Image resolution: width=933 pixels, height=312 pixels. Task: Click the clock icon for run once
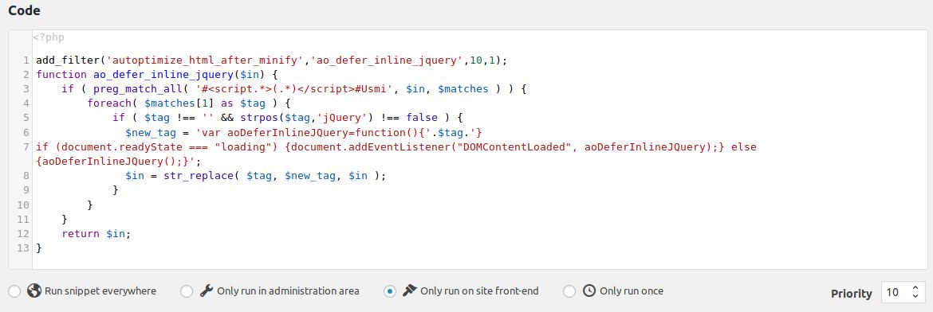coord(589,291)
